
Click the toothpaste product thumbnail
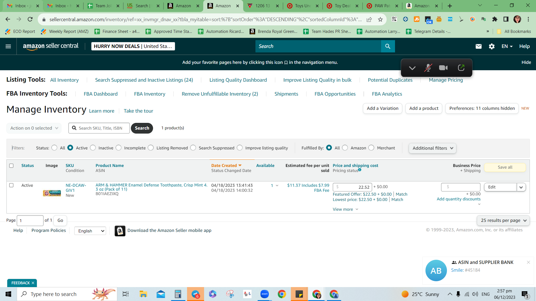pyautogui.click(x=52, y=193)
